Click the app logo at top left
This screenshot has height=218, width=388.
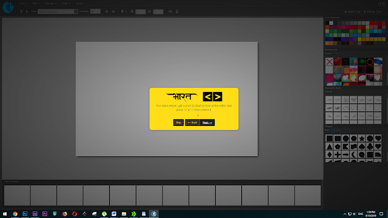point(8,7)
